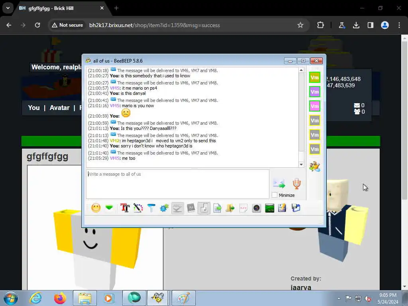Open the Windows Start menu orb
408x306 pixels.
(x=11, y=298)
